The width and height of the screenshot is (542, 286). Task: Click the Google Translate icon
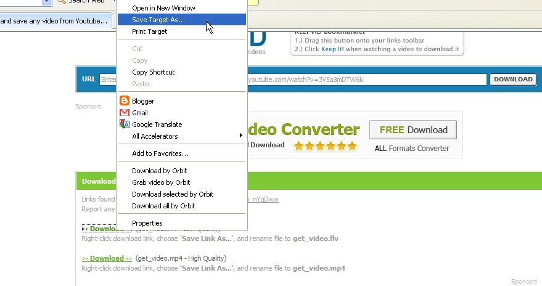125,124
